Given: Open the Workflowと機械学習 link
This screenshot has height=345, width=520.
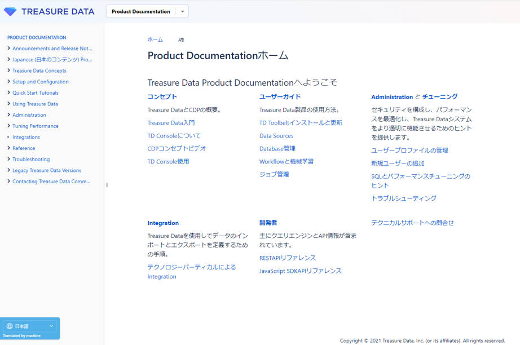Looking at the screenshot, I should point(287,161).
